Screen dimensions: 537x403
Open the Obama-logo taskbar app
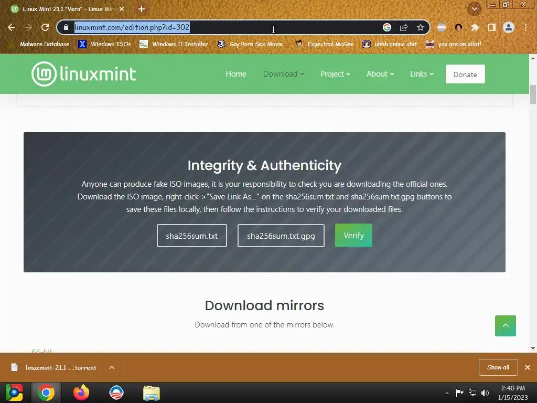[x=116, y=393]
